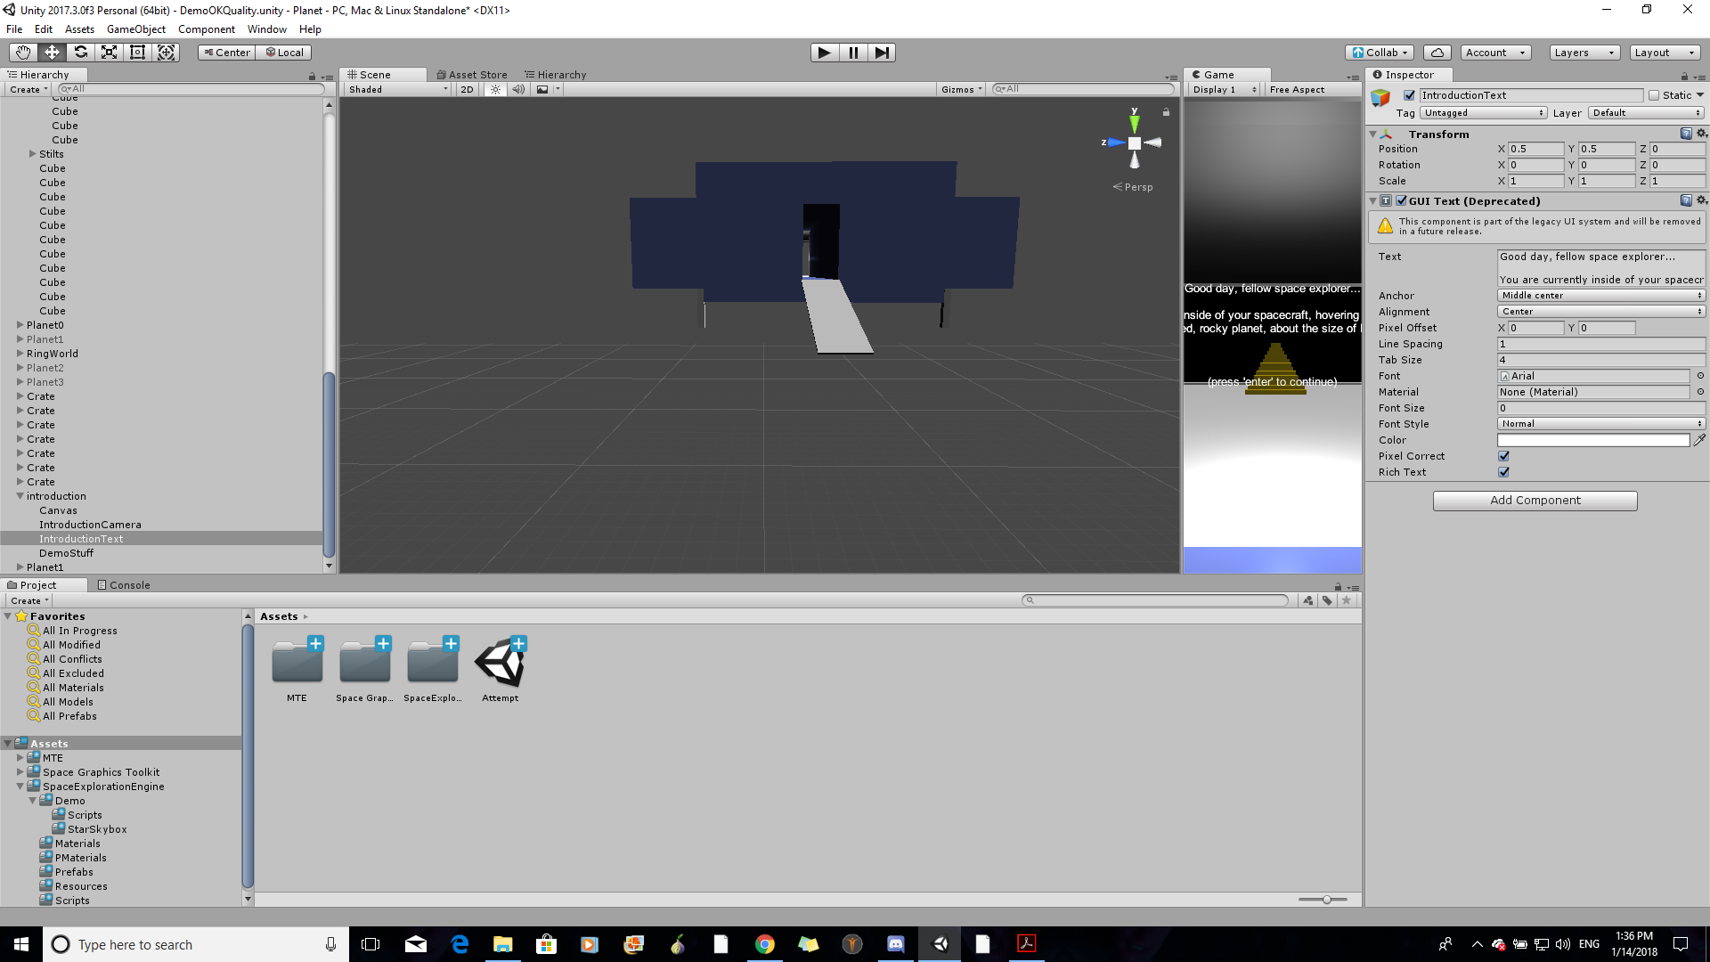Switch to the Console tab
This screenshot has height=962, width=1710.
(124, 585)
